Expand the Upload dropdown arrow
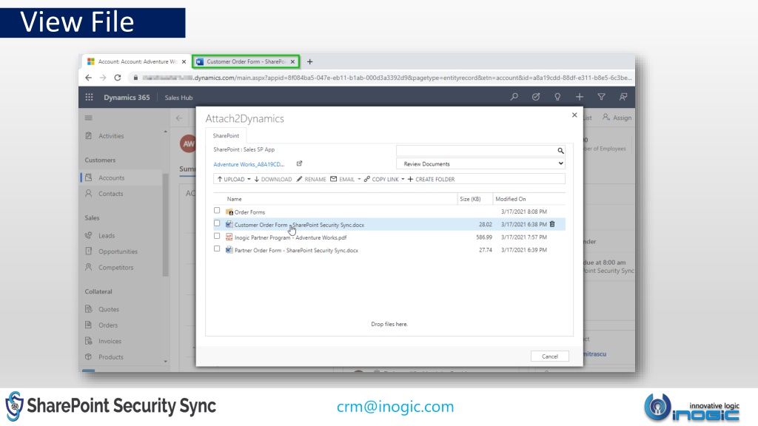This screenshot has width=758, height=426. pyautogui.click(x=249, y=179)
